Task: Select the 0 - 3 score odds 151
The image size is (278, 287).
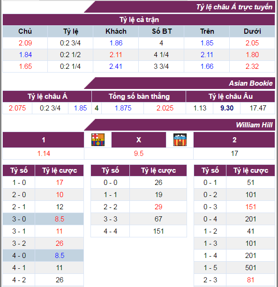Action: (x=251, y=207)
